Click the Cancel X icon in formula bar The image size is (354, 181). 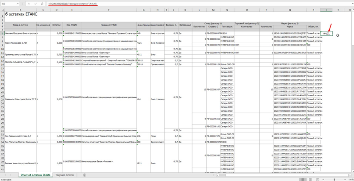point(29,4)
